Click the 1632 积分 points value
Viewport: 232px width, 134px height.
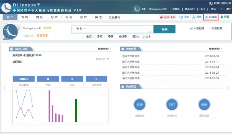point(28,36)
